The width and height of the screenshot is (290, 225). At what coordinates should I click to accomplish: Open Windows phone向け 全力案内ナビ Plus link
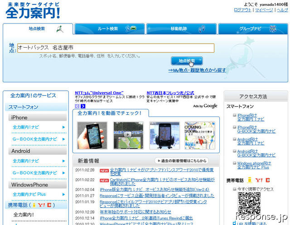point(254,165)
